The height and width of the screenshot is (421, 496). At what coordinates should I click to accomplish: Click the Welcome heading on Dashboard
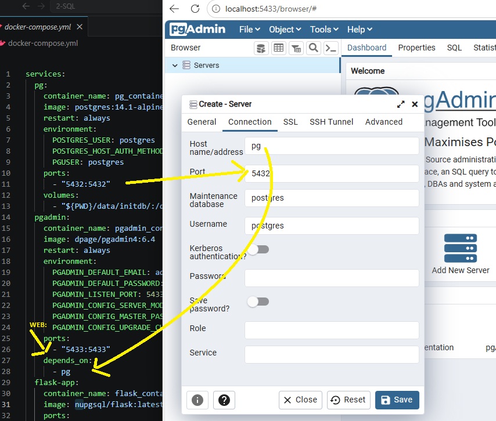point(368,71)
